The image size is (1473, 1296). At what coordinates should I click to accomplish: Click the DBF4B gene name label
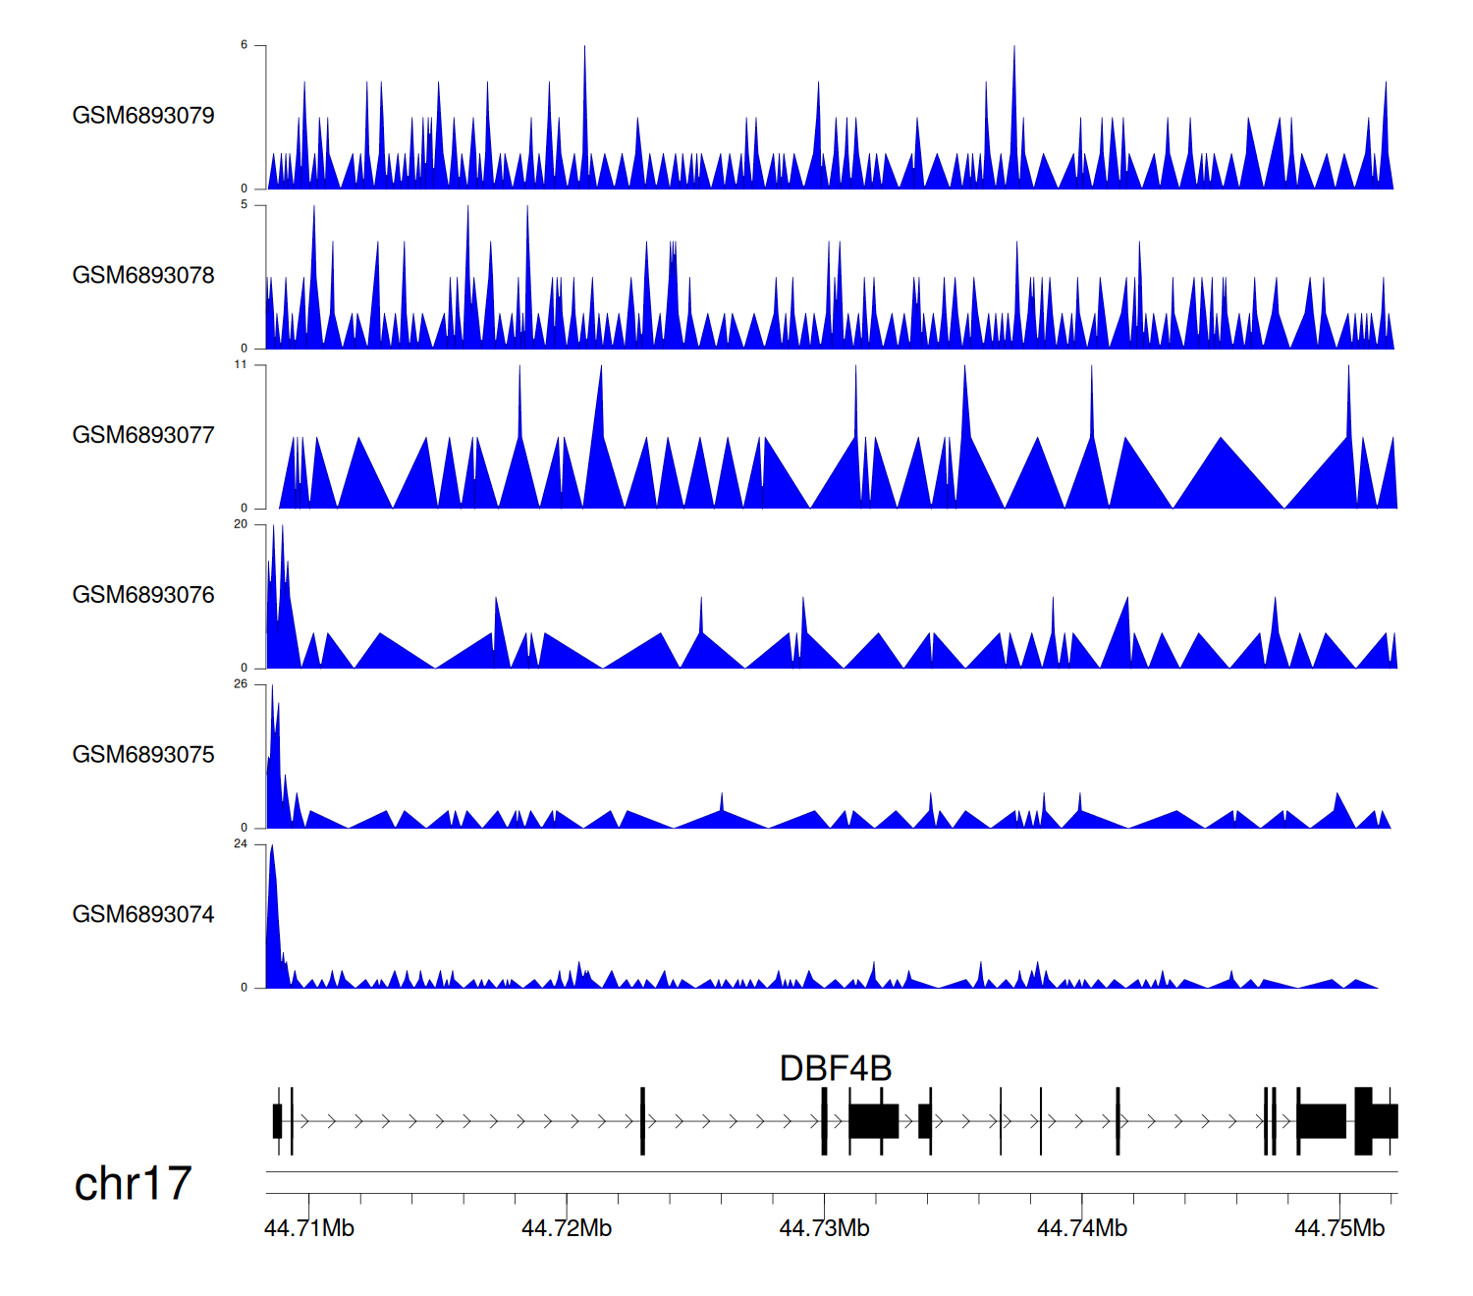pos(835,1068)
